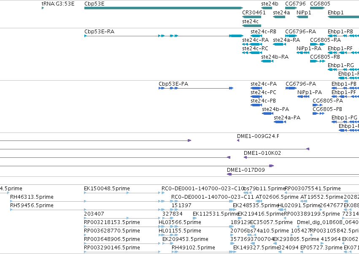Select the 415964 EST feature

(x=322, y=243)
